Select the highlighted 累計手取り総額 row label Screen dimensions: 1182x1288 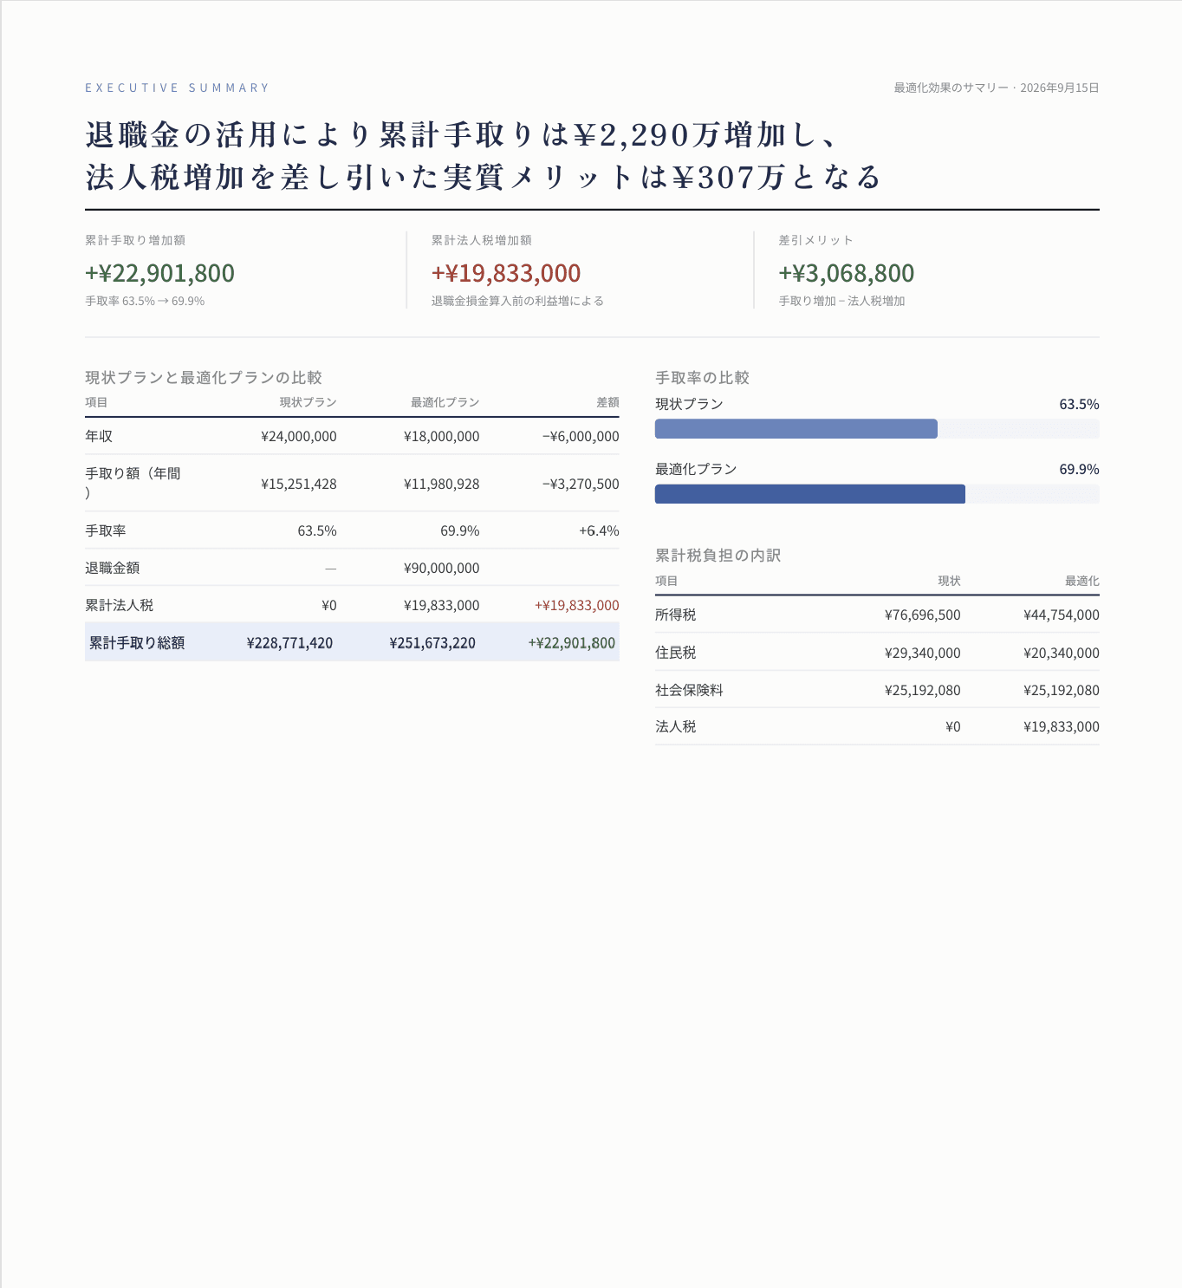click(137, 642)
